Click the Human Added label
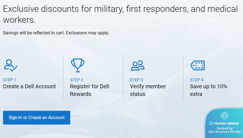The image size is (243, 138). [226, 123]
